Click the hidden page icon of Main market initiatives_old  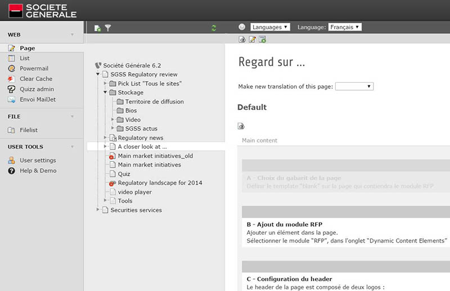pyautogui.click(x=112, y=156)
